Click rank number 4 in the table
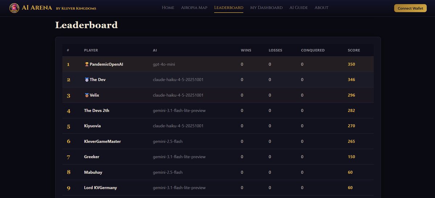 (x=69, y=111)
